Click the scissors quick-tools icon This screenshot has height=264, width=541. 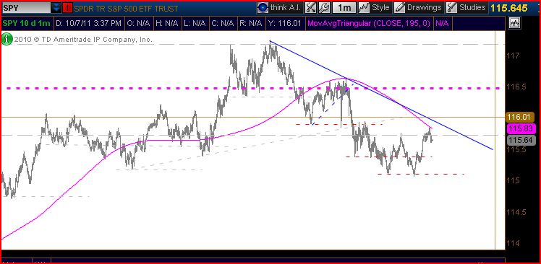coord(311,7)
